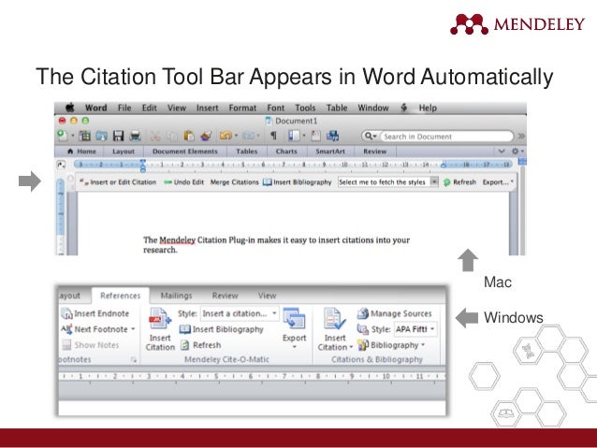Viewport: 597px width, 448px height.
Task: Click the Print icon
Action: (x=136, y=136)
